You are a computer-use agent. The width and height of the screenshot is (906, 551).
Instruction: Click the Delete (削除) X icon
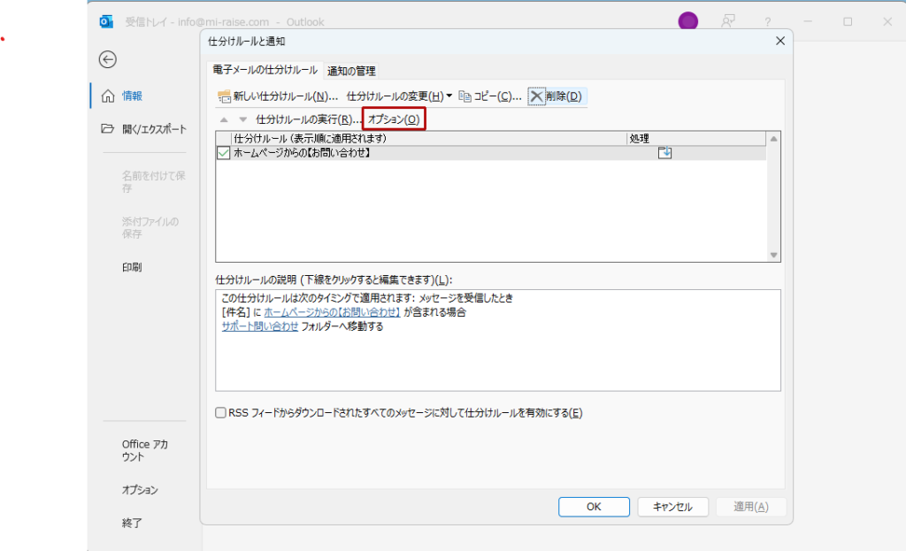(x=536, y=96)
